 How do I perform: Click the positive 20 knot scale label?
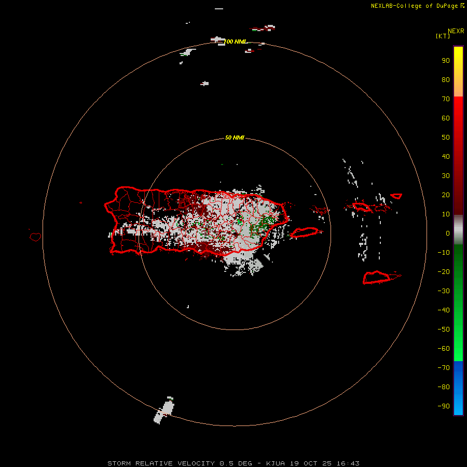pos(446,195)
